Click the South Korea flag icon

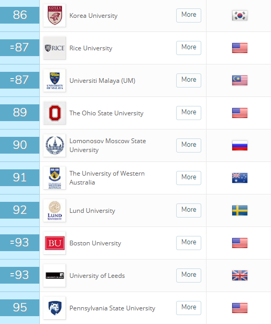240,16
